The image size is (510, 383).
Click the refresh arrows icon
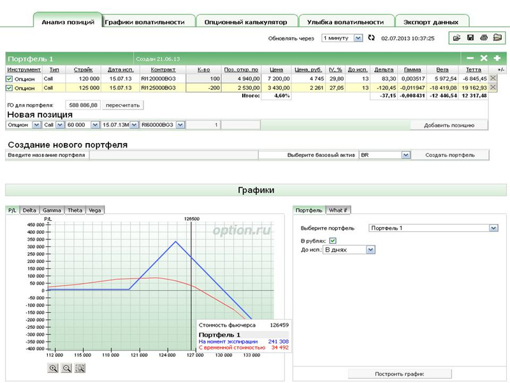[372, 38]
